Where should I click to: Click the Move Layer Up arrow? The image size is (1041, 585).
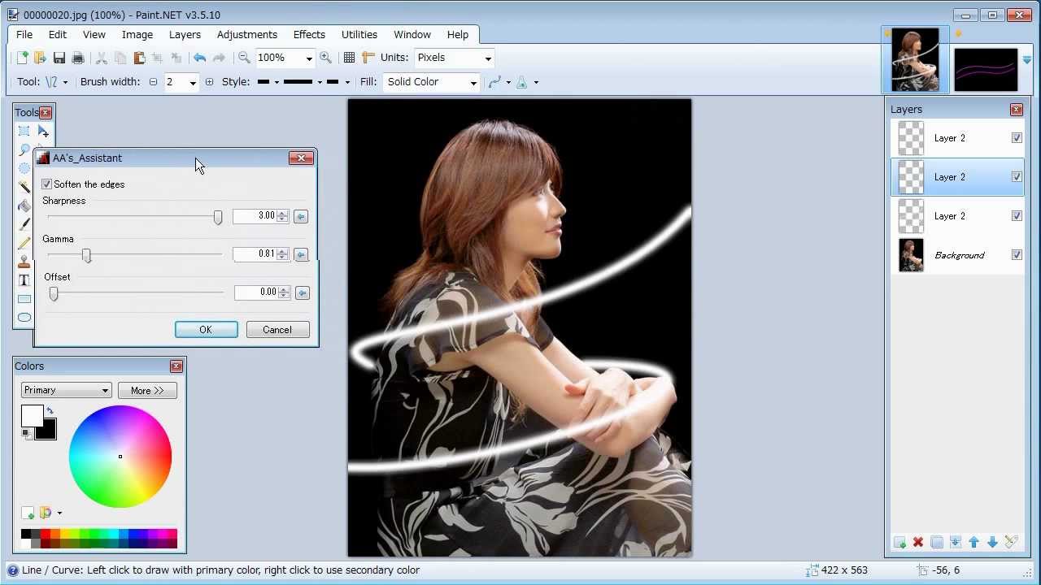974,542
